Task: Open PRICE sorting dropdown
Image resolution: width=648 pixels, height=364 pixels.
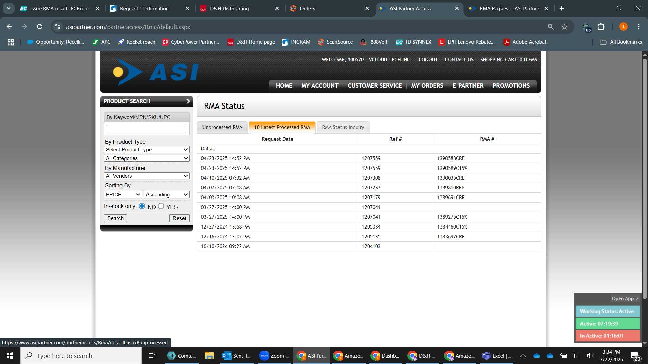Action: point(123,194)
